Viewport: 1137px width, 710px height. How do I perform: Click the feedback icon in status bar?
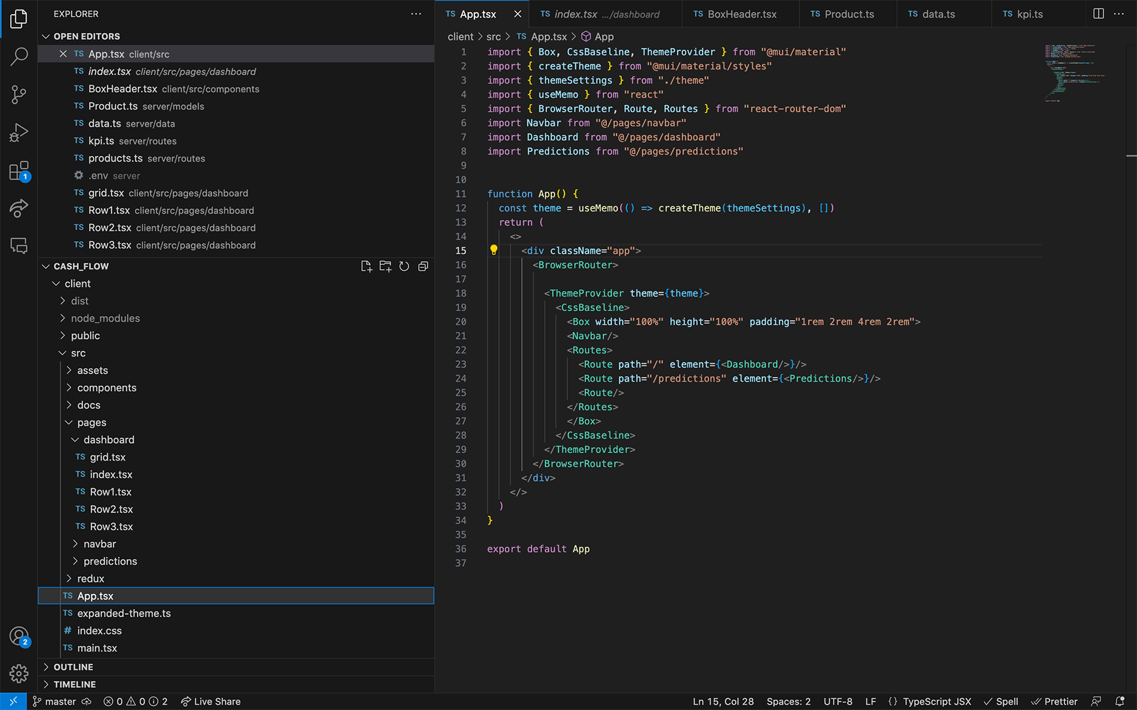click(x=1097, y=701)
